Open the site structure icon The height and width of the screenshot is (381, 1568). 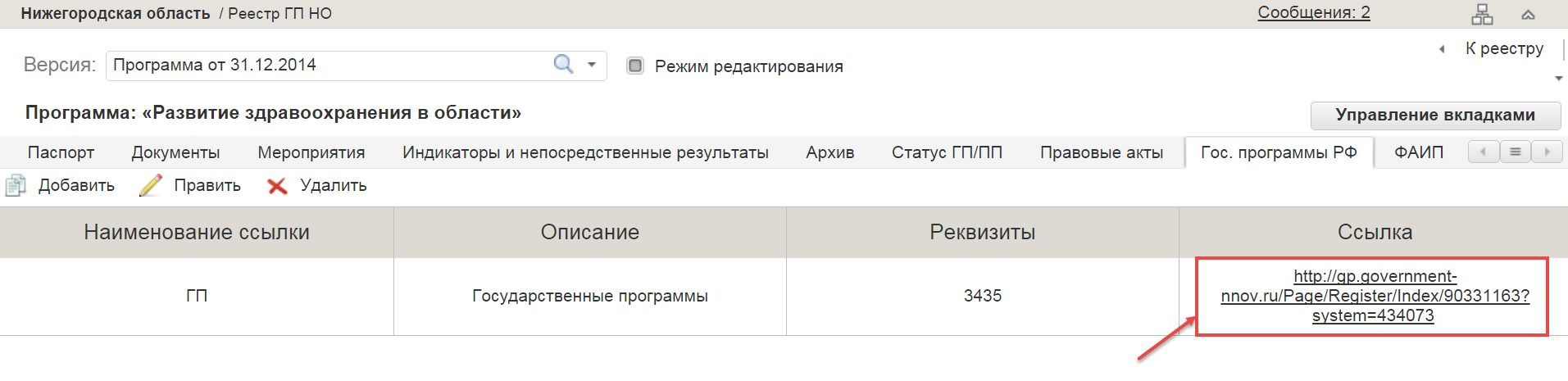1482,14
